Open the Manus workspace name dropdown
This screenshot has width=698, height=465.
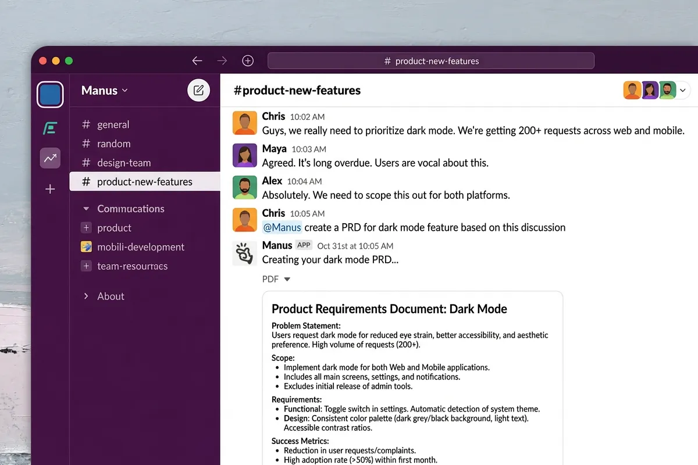105,91
